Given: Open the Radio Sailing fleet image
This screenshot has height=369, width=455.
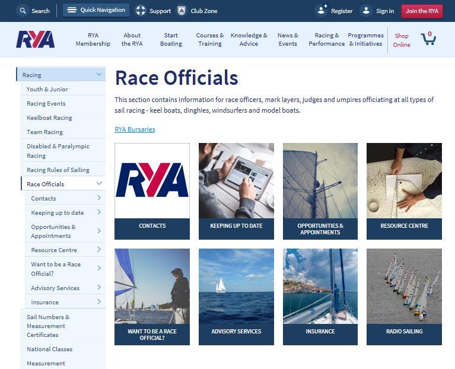Looking at the screenshot, I should [404, 286].
